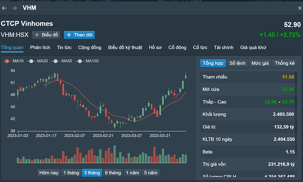Close the VHM panel
This screenshot has width=303, height=182.
click(296, 8)
